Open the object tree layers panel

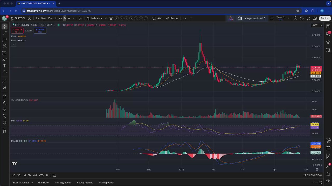pyautogui.click(x=328, y=42)
